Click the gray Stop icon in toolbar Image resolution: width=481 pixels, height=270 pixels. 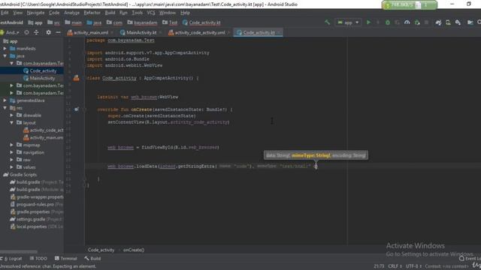click(426, 22)
